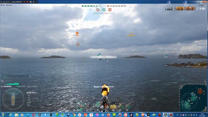Viewport: 208px width, 117px height.
Task: Toggle the checkbox next to the ship name
Action: [x=29, y=86]
